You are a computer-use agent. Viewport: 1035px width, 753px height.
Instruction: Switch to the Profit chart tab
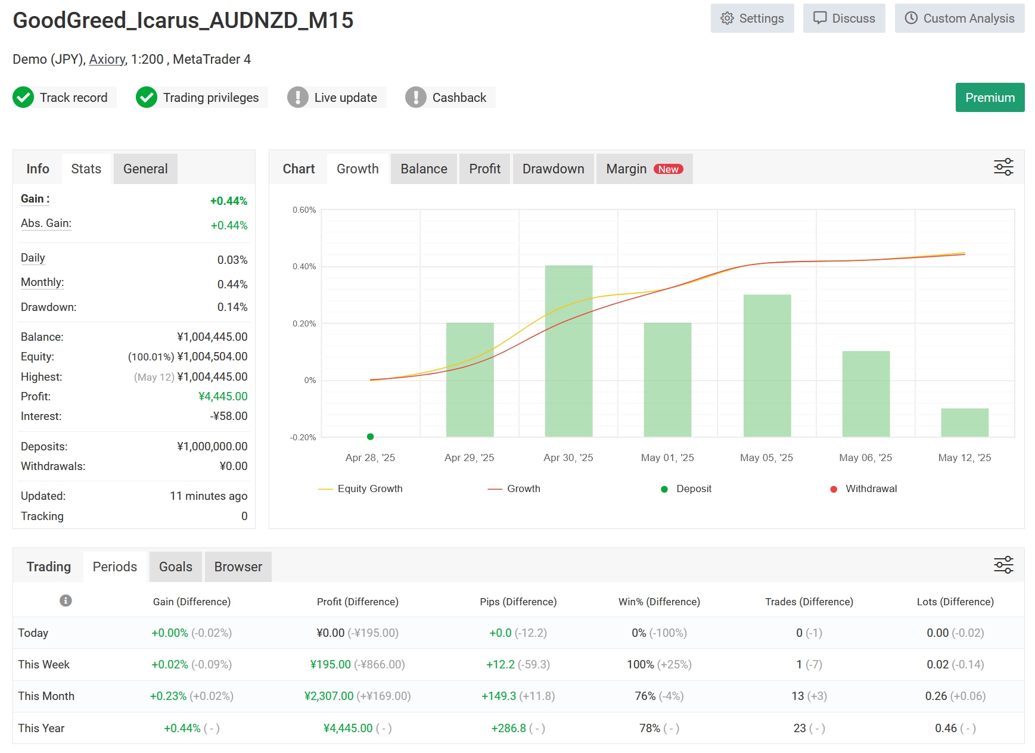(484, 169)
